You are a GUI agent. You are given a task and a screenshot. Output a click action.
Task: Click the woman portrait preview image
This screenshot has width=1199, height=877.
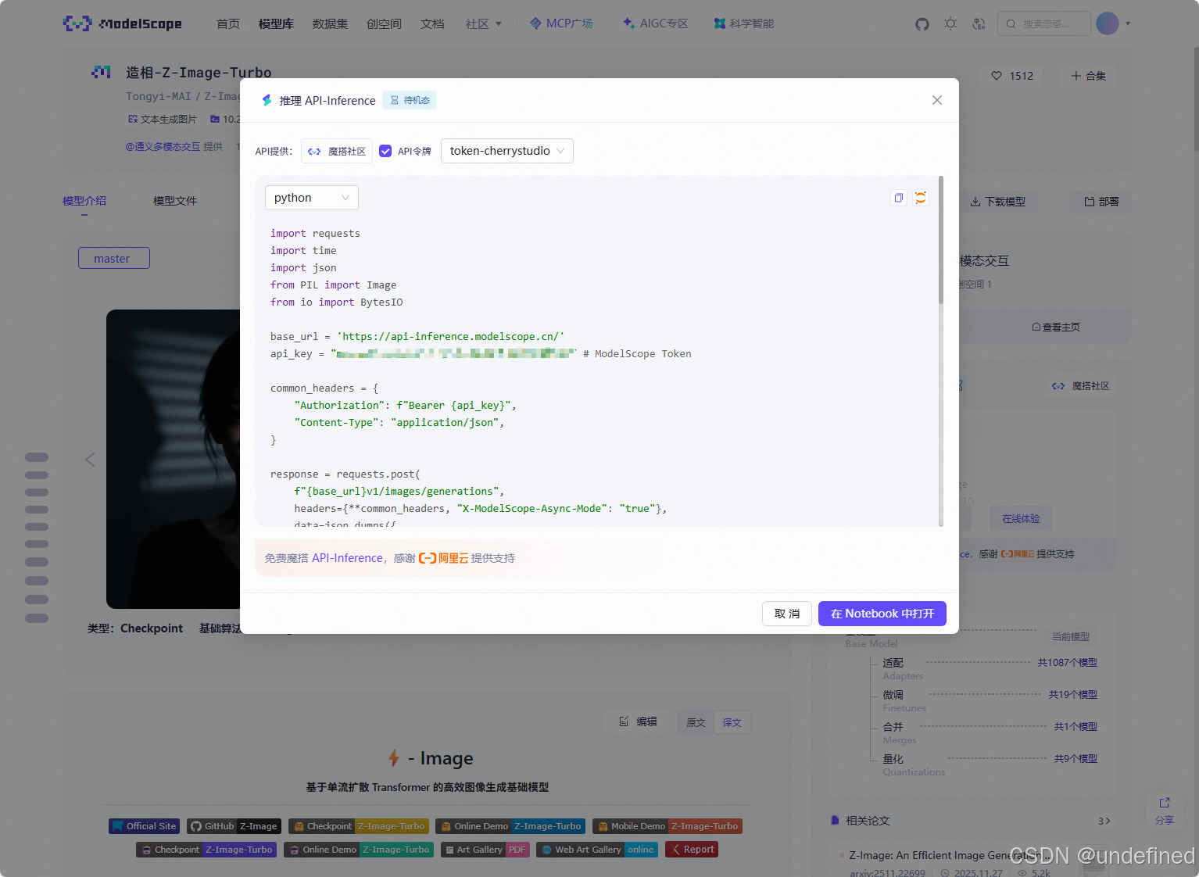[x=174, y=460]
